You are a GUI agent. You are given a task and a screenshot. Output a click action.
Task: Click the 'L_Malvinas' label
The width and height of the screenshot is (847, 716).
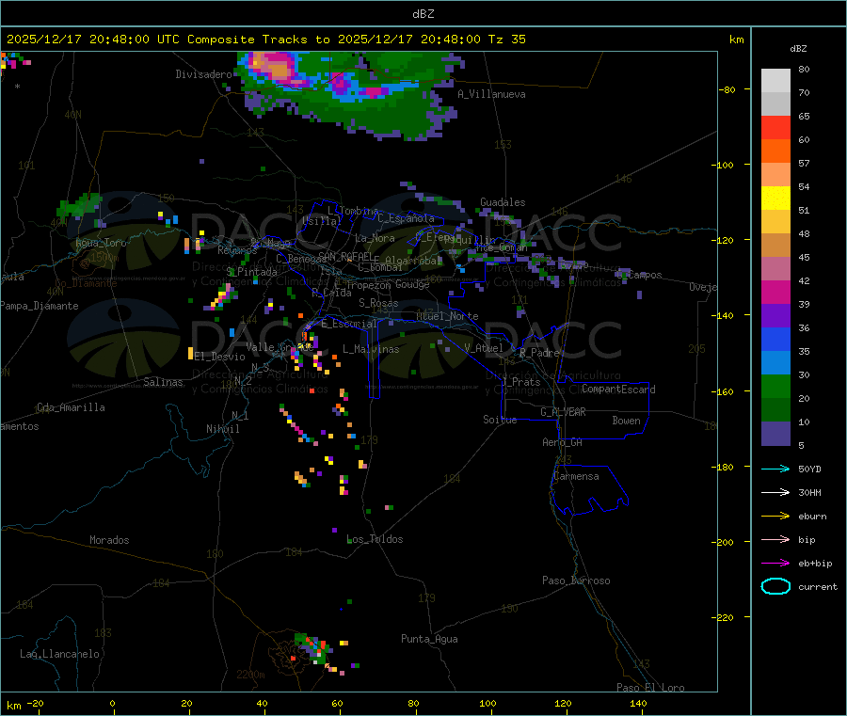[371, 349]
